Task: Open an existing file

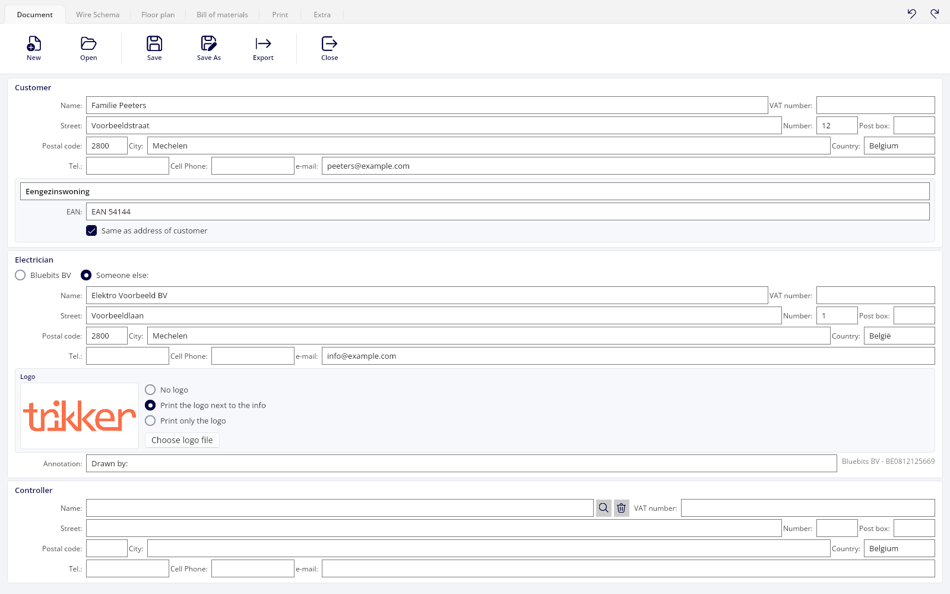Action: point(88,48)
